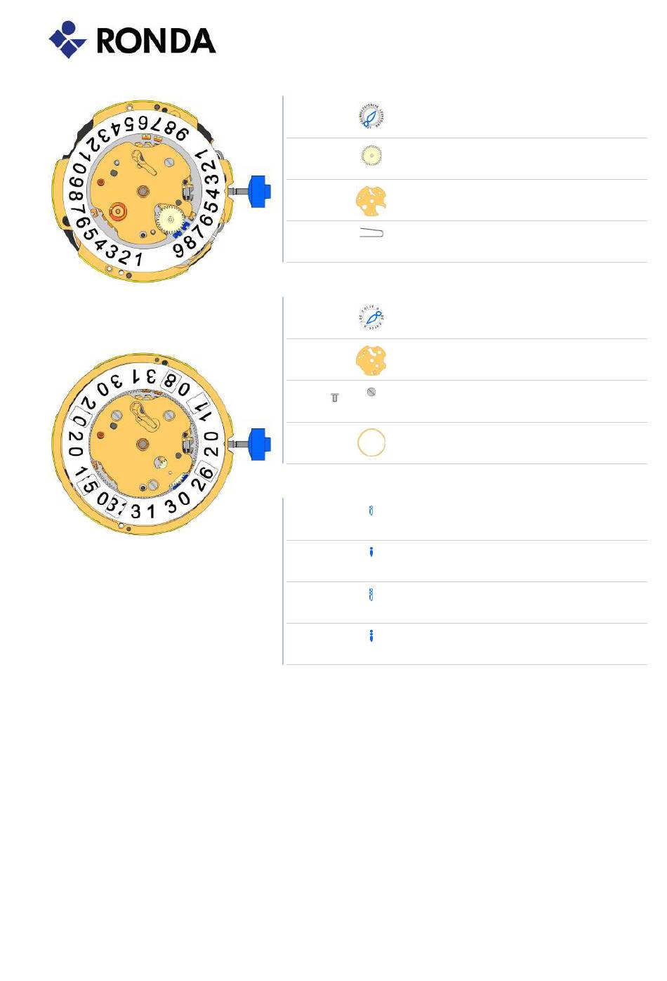667x981 pixels.
Task: Select the gold plate icon in second table
Action: pos(371,360)
